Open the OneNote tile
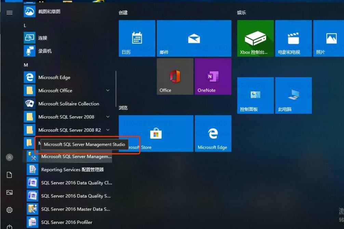 pos(213,76)
